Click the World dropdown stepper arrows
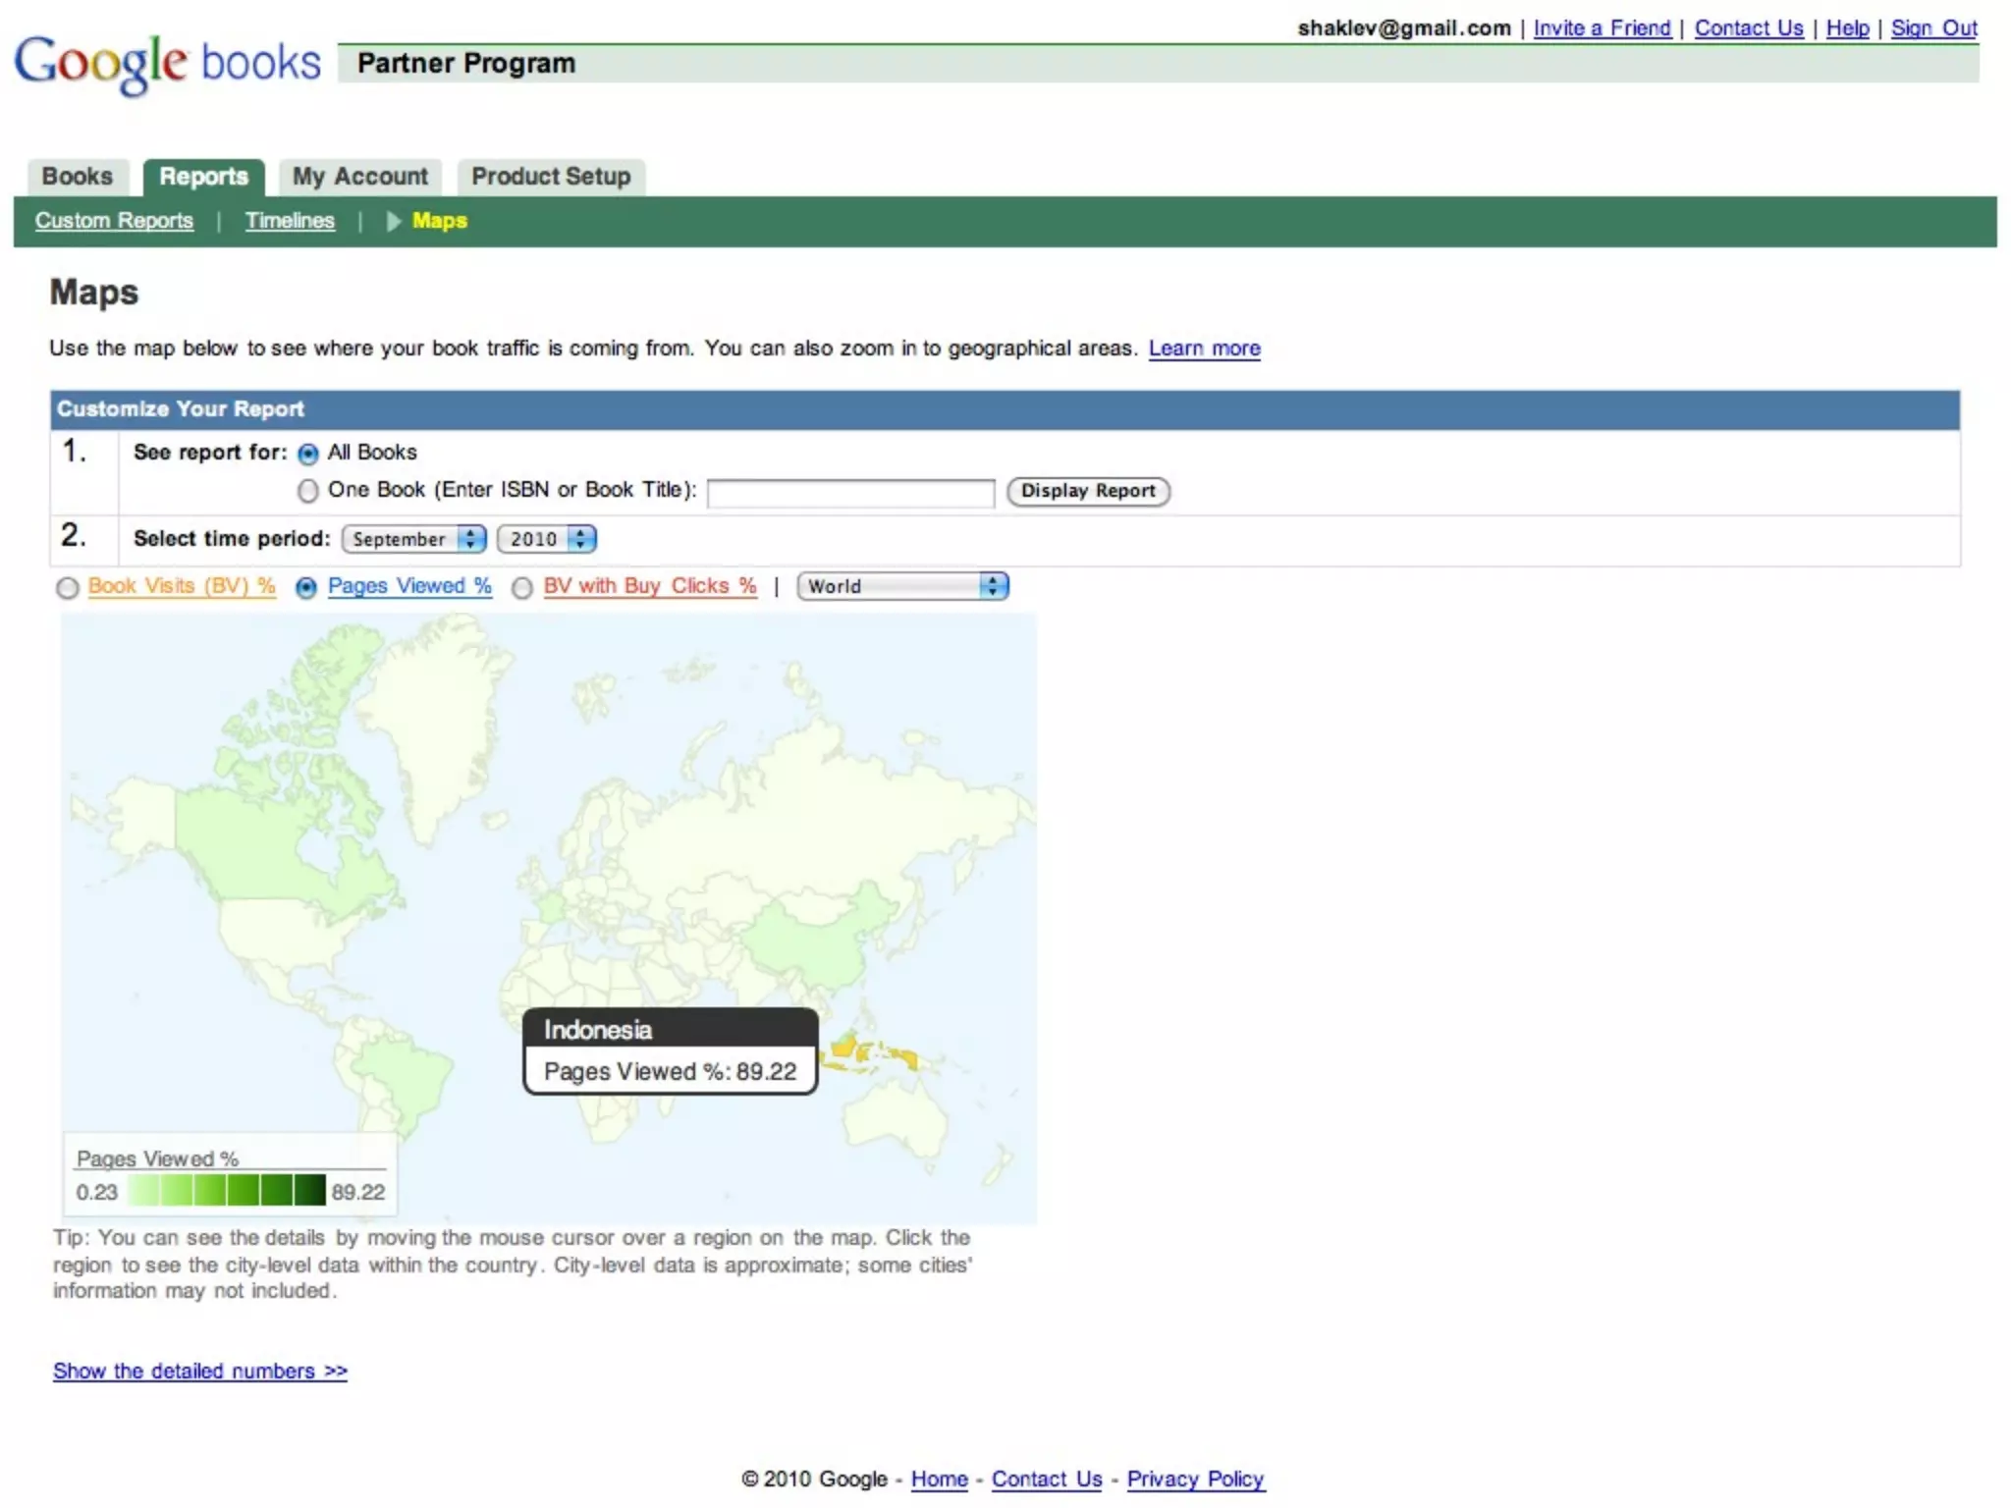This screenshot has height=1508, width=2011. pos(994,586)
